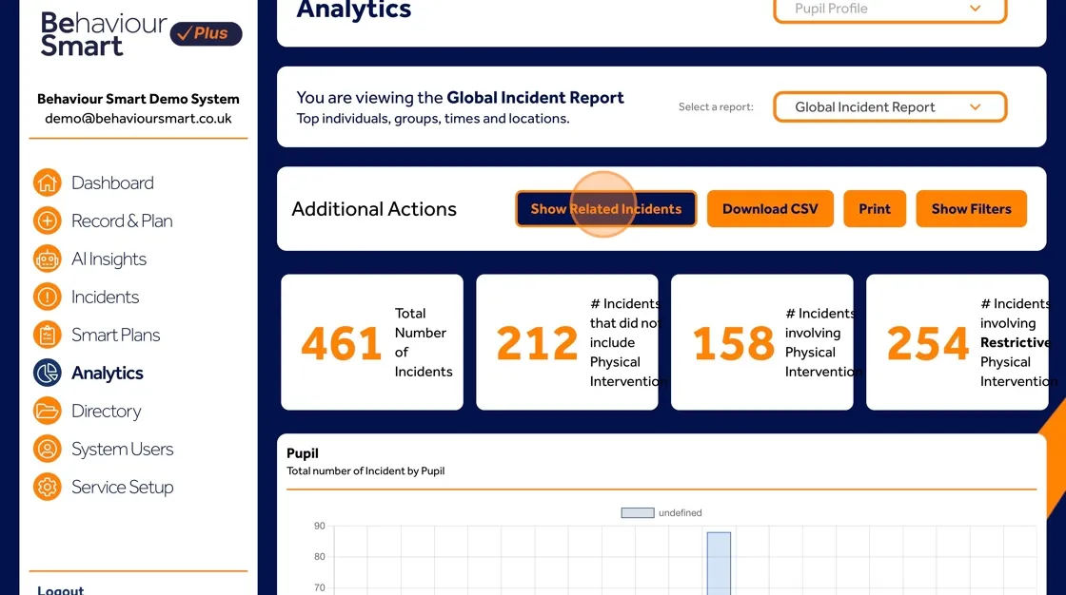This screenshot has width=1066, height=595.
Task: Open Directory using the folder icon
Action: 47,411
